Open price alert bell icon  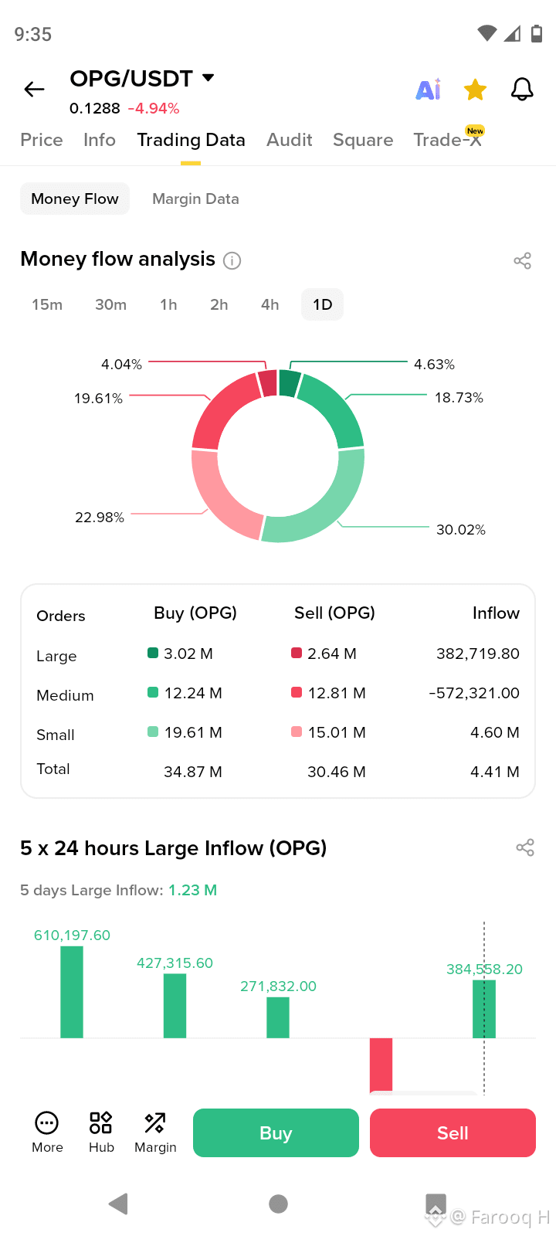(523, 90)
